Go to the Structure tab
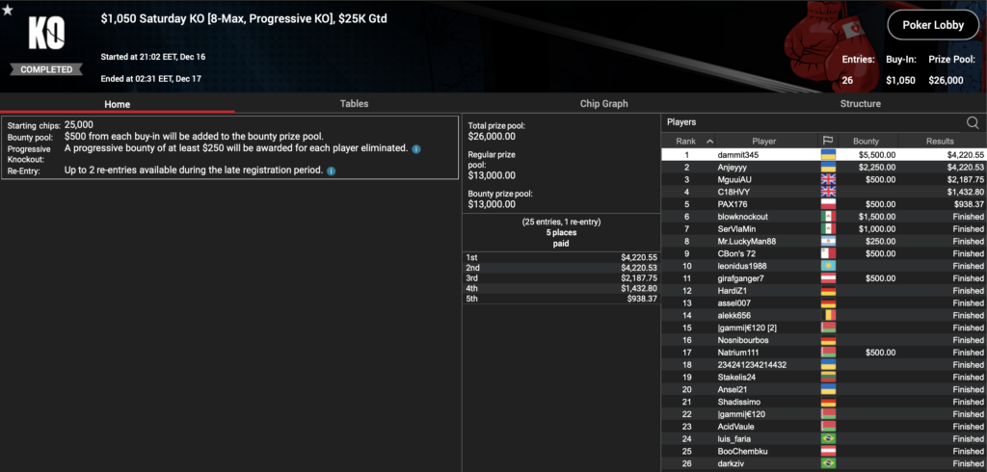Screen dimensions: 987x472 [x=860, y=103]
